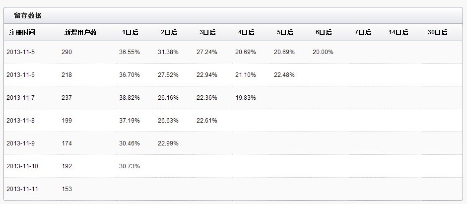The image size is (467, 204).
Task: Click the 30日后 column header
Action: [x=437, y=33]
